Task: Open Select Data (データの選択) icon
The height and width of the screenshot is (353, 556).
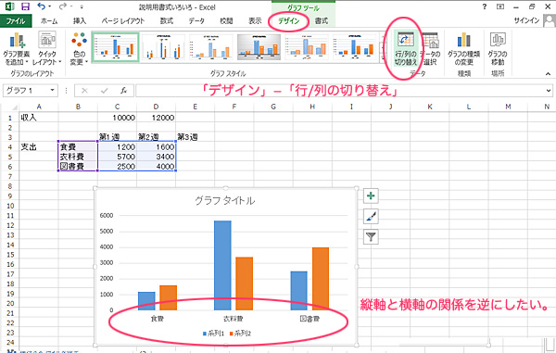Action: click(431, 48)
